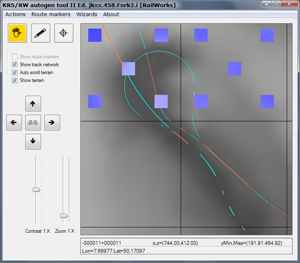300x263 pixels.
Task: Click the right arrow scroll button
Action: [52, 123]
